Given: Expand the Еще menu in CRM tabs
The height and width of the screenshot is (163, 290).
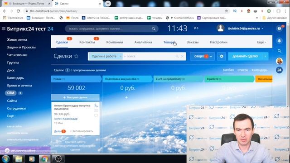Looking at the screenshot, I should click(261, 42).
